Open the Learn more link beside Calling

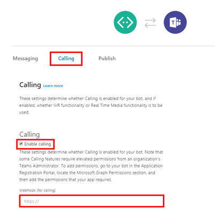pyautogui.click(x=53, y=86)
